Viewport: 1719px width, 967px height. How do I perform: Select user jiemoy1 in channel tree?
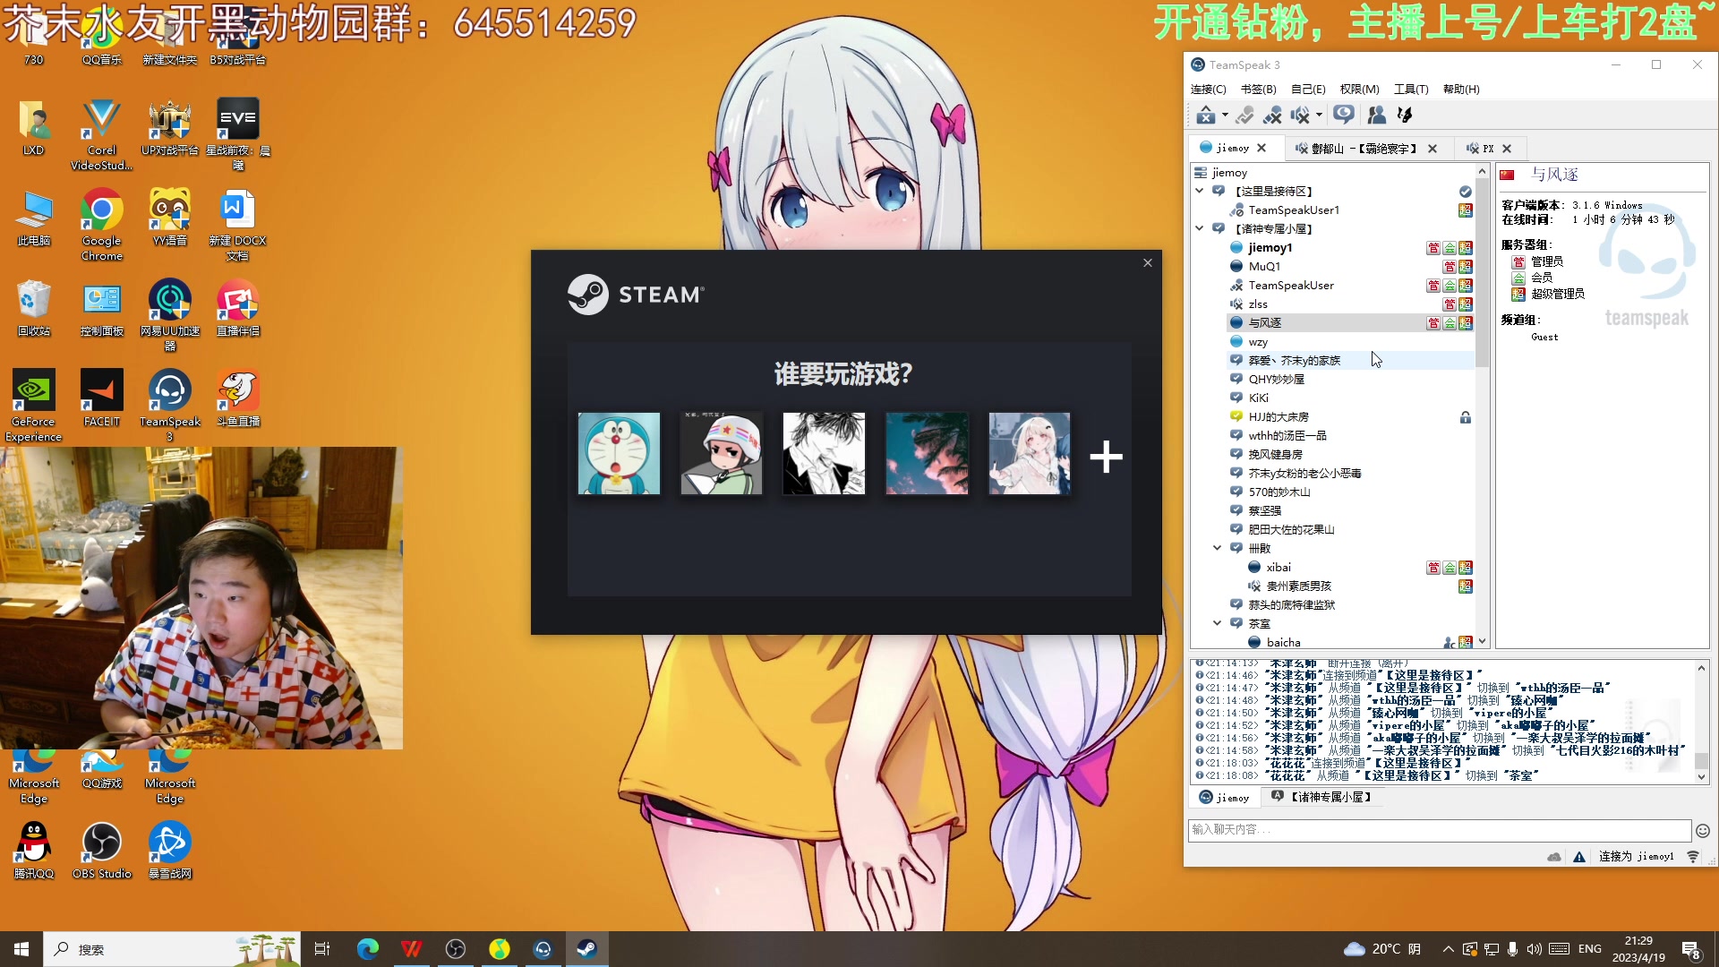coord(1270,247)
